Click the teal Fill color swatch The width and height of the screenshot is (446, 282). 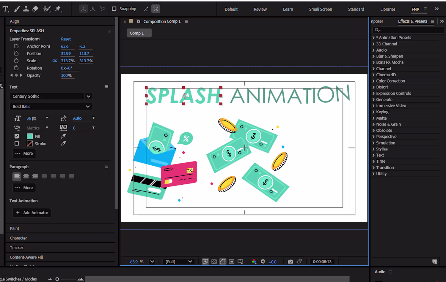point(30,136)
